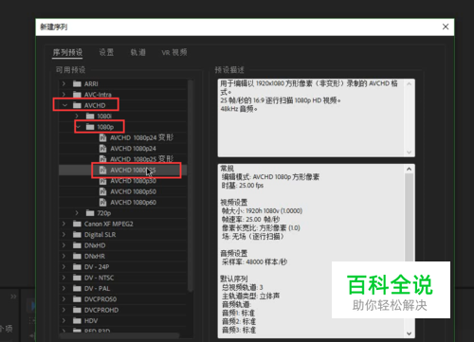Screen dimensions: 474x342
Task: Switch to the 序列预设 tab
Action: (67, 52)
